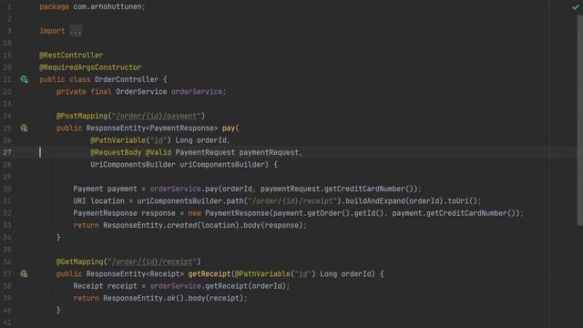Click getCreditCardNumber call on line 30

click(x=364, y=189)
